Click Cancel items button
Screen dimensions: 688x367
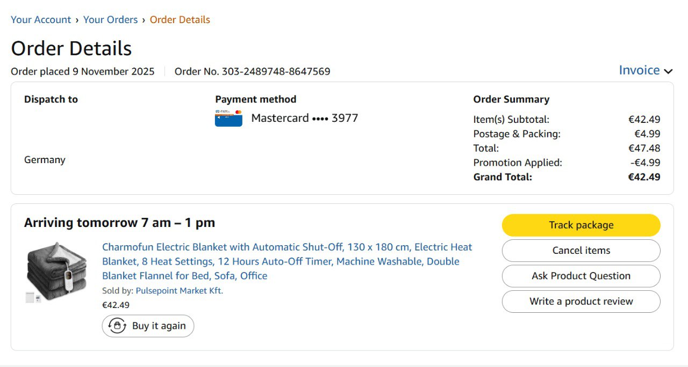coord(581,251)
